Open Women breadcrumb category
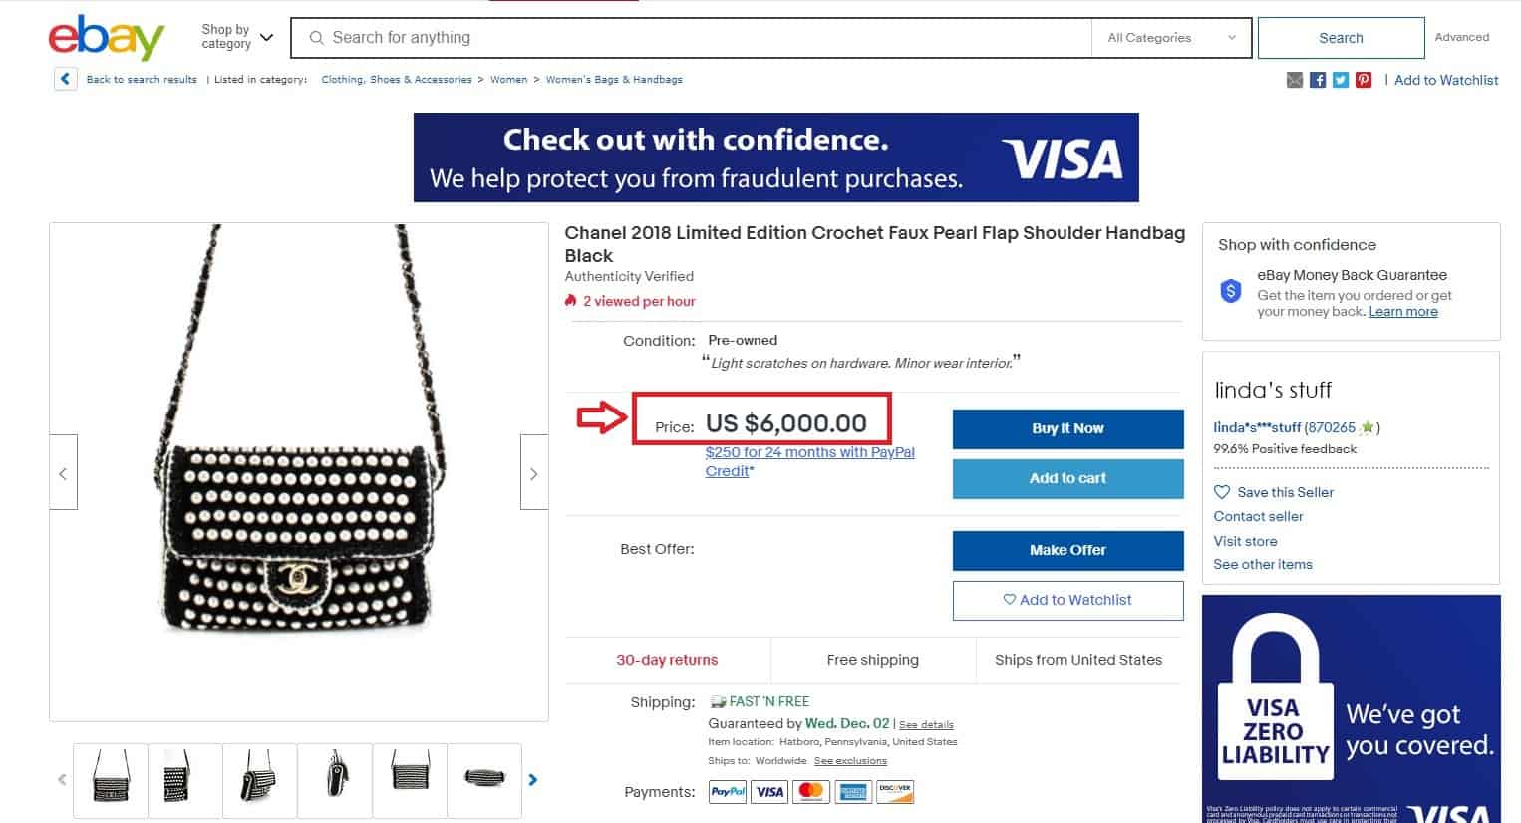The image size is (1521, 823). click(x=508, y=80)
